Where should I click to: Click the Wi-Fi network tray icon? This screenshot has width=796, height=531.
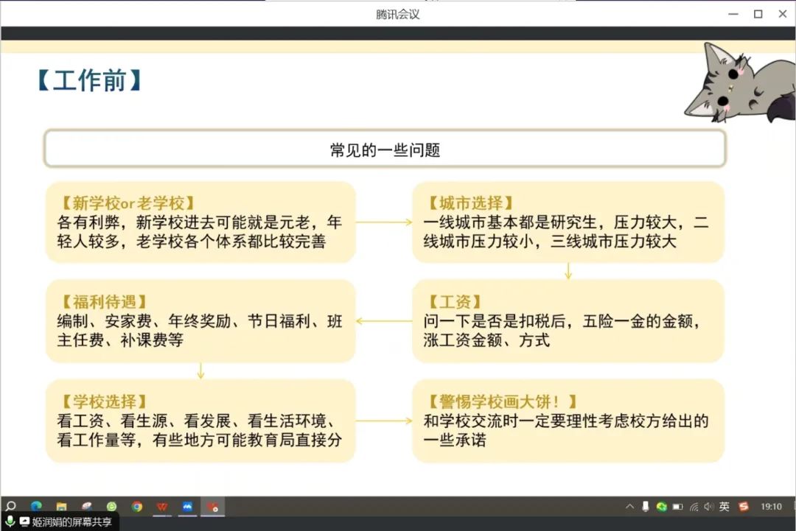coord(694,507)
